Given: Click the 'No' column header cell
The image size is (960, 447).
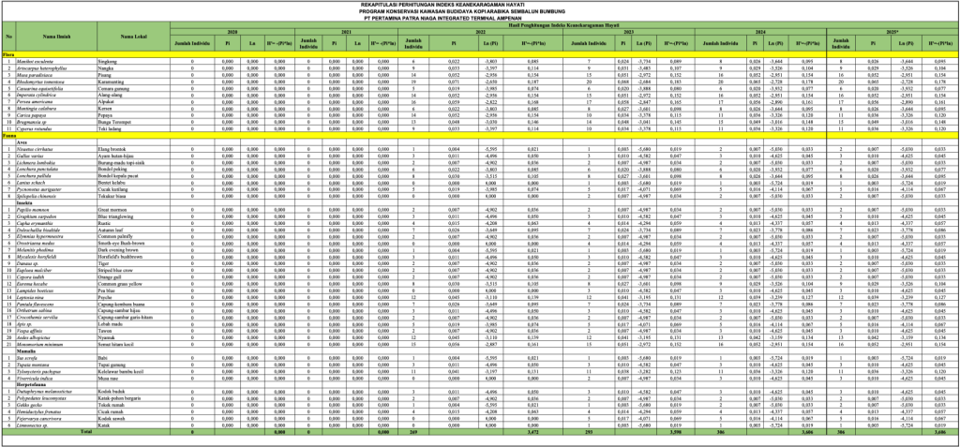Looking at the screenshot, I should (7, 37).
